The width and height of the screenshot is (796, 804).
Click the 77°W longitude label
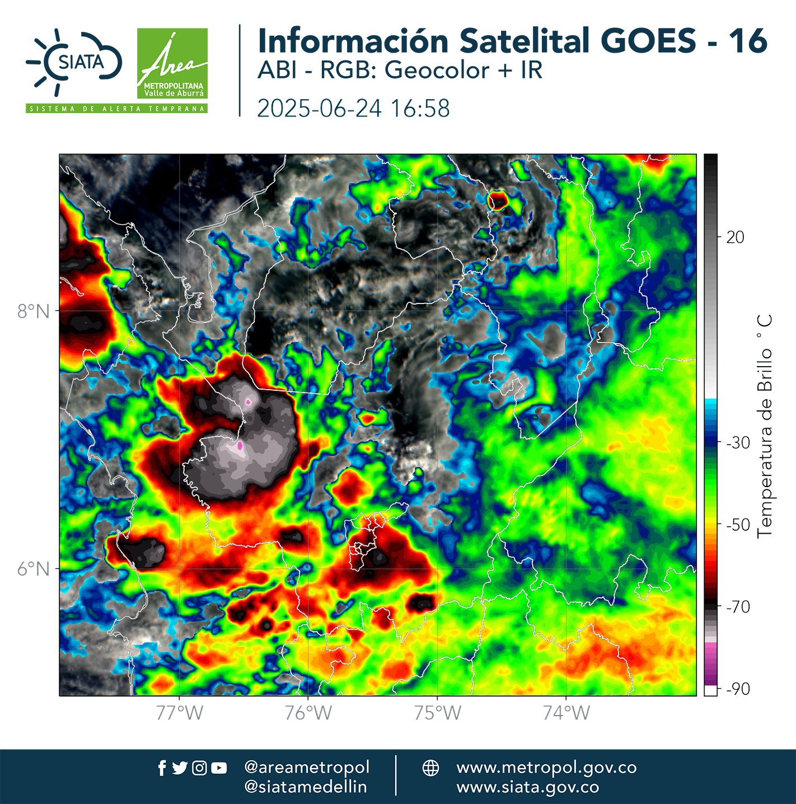click(x=179, y=713)
